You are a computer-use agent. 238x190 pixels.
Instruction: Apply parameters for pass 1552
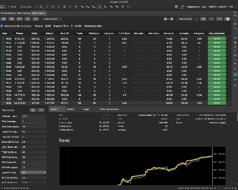coord(217,103)
